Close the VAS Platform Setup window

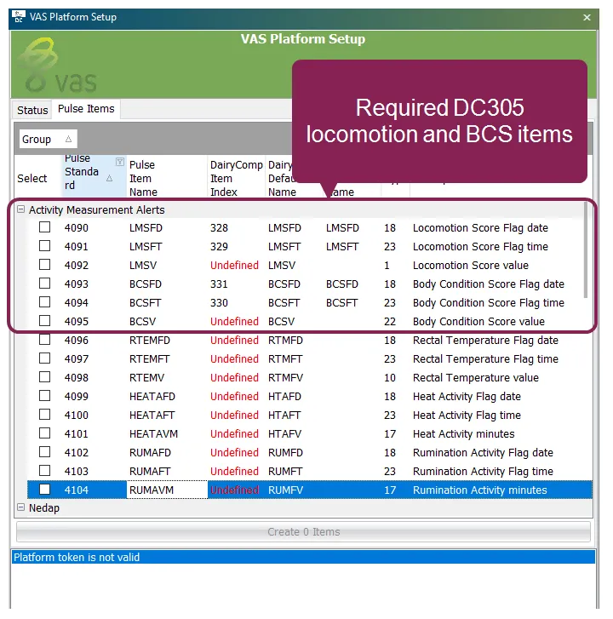coord(587,17)
